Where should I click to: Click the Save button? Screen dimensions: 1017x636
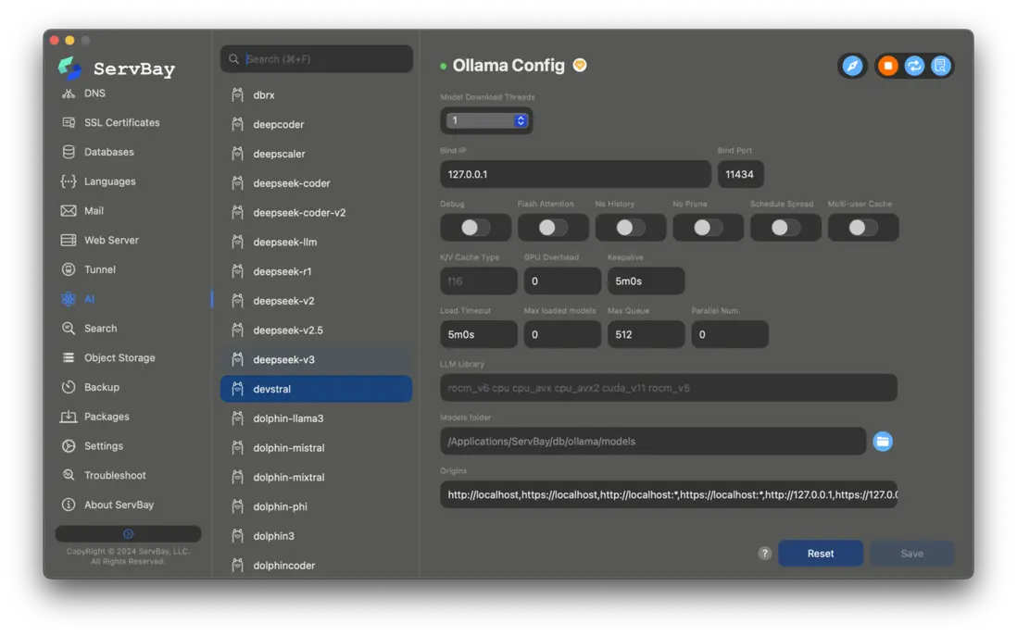click(x=912, y=553)
